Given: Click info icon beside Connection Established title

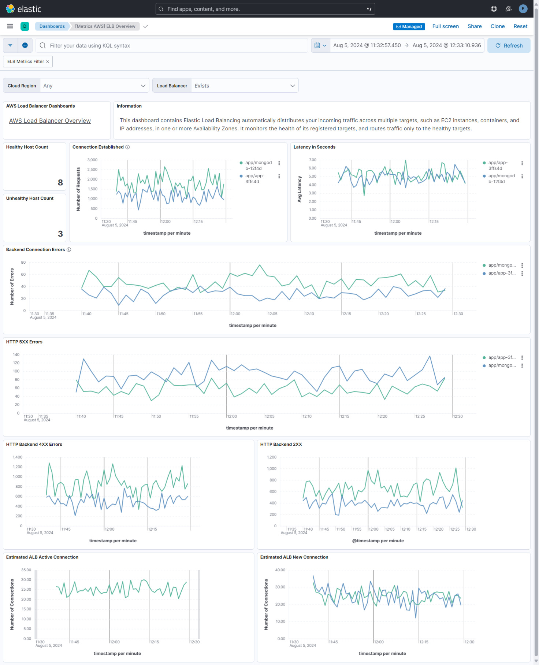Looking at the screenshot, I should click(127, 147).
